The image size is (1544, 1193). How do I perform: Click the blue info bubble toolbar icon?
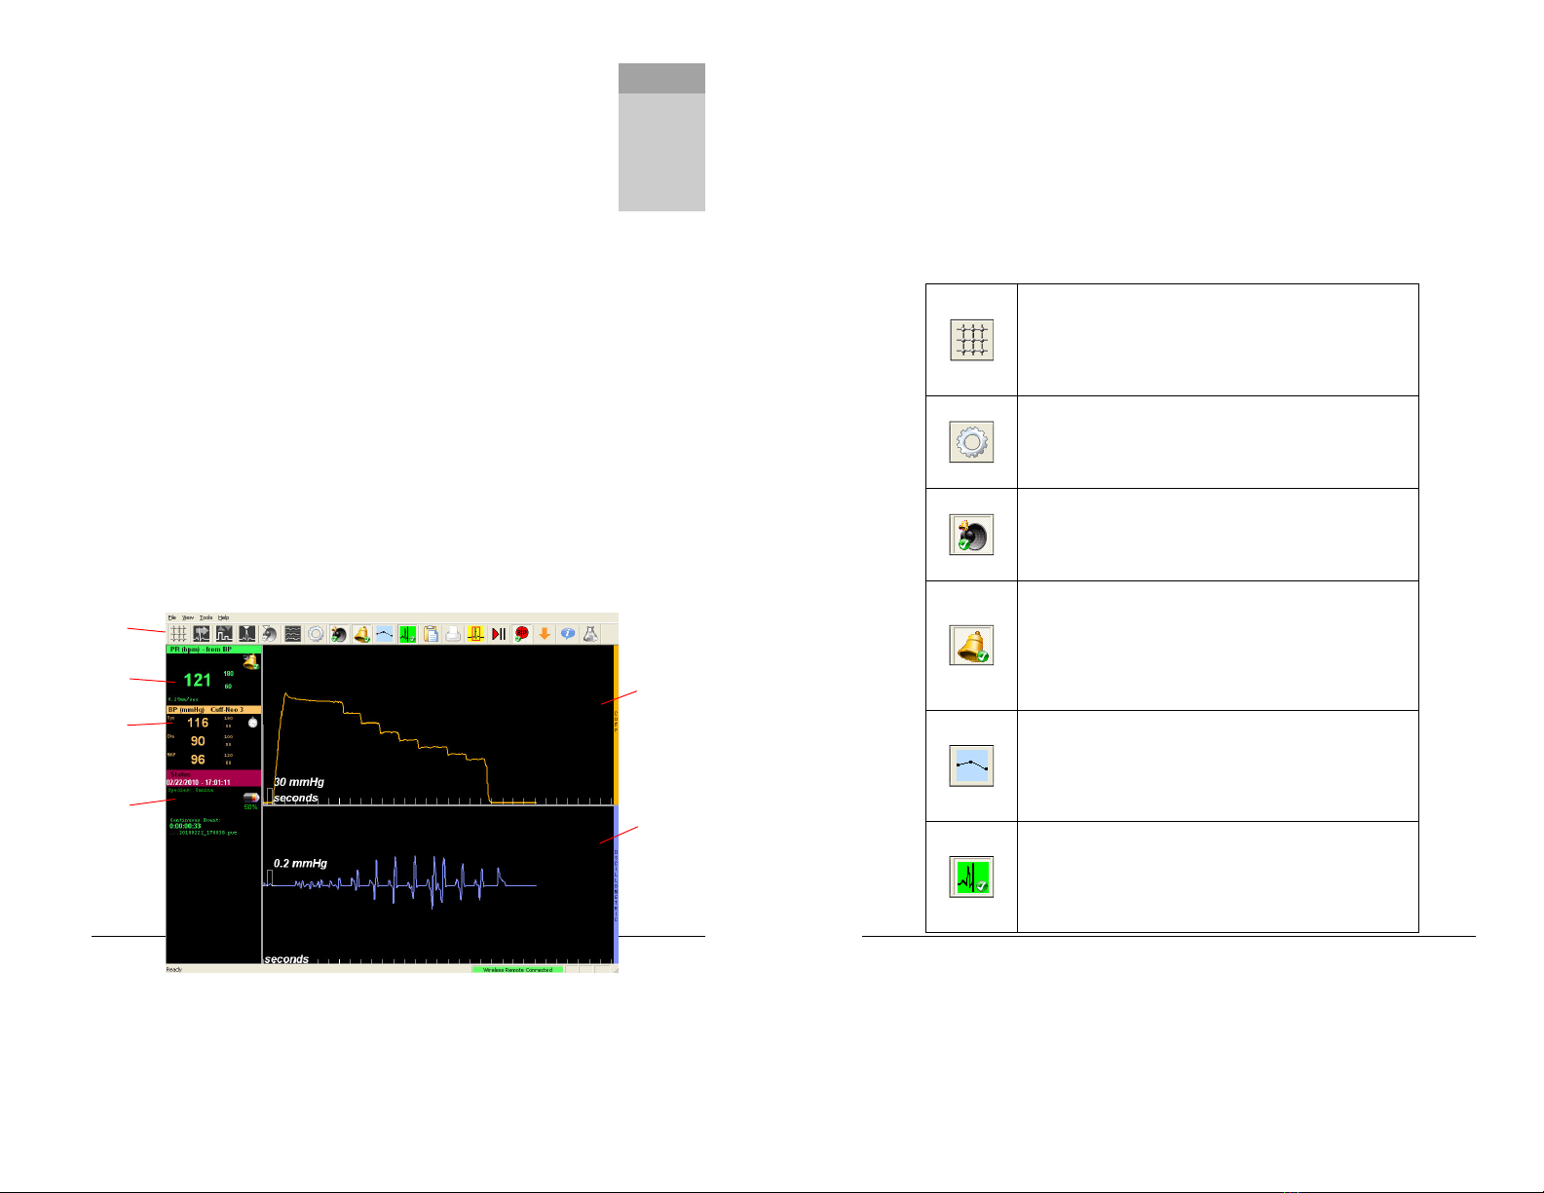567,634
